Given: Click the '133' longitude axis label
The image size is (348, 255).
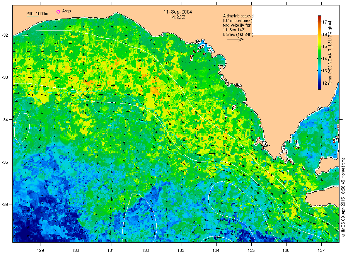Looking at the screenshot, I should [x=181, y=251].
